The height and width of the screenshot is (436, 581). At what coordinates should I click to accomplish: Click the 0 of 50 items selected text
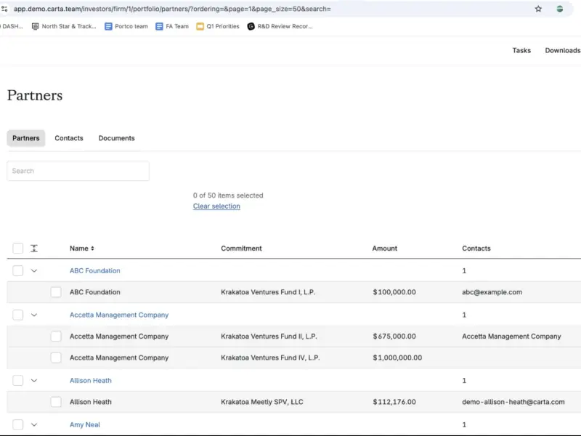click(x=228, y=195)
